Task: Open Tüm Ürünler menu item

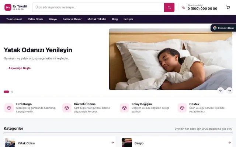Action: pos(14,19)
